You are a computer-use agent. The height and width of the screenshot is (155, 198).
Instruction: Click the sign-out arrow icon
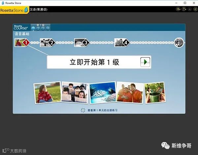click(x=195, y=9)
